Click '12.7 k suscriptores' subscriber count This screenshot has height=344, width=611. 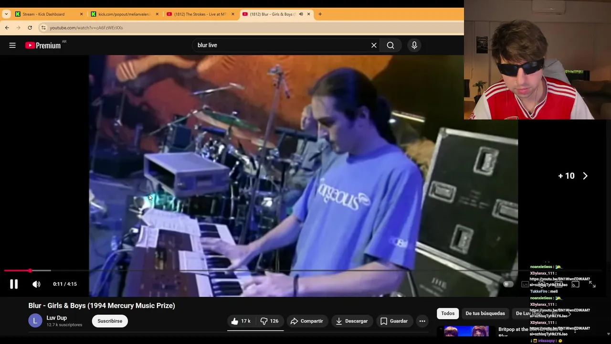pyautogui.click(x=64, y=325)
